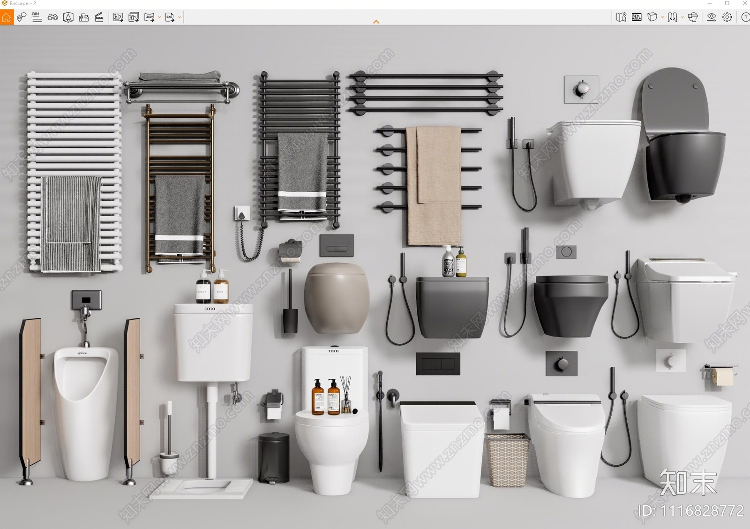Open the BIM information panel
The image size is (750, 529).
coord(37,17)
